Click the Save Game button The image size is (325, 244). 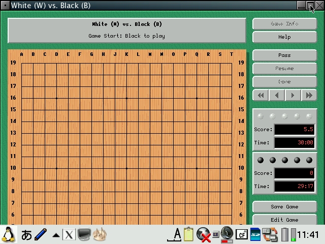(x=284, y=207)
